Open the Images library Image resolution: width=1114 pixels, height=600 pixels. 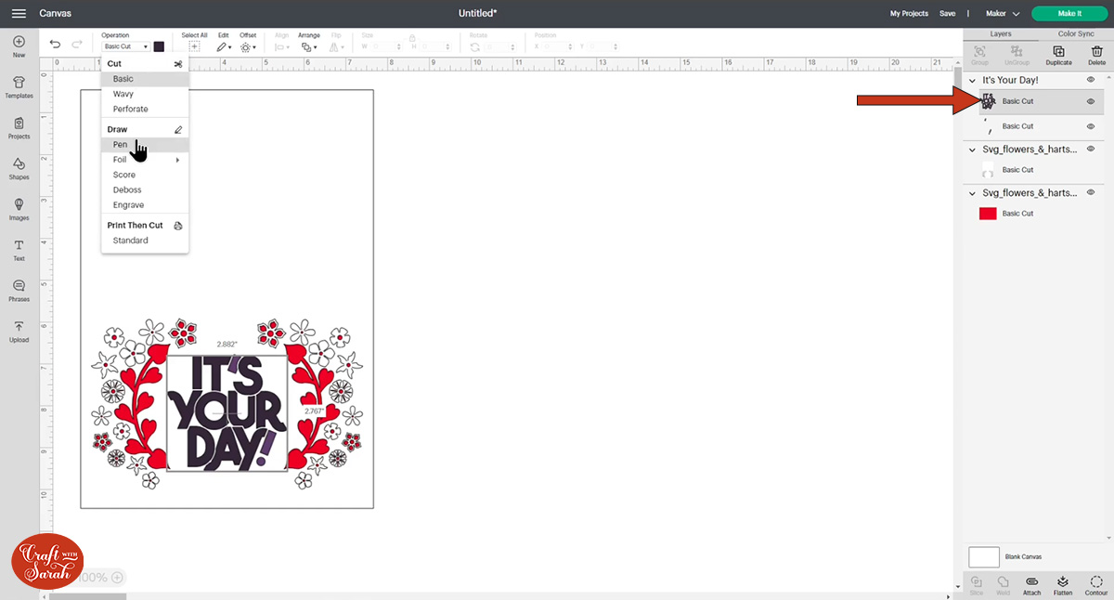click(x=19, y=208)
